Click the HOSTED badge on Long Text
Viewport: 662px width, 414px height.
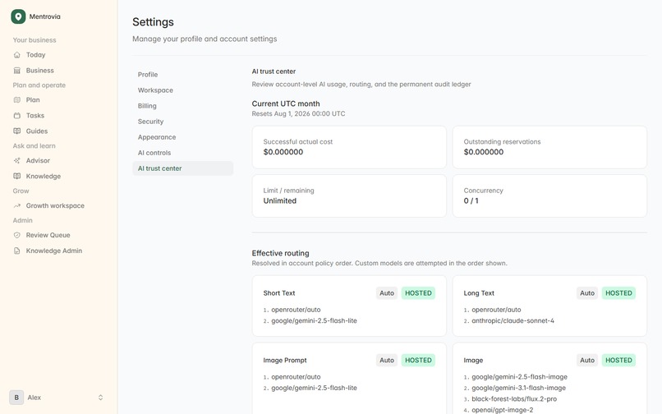619,293
